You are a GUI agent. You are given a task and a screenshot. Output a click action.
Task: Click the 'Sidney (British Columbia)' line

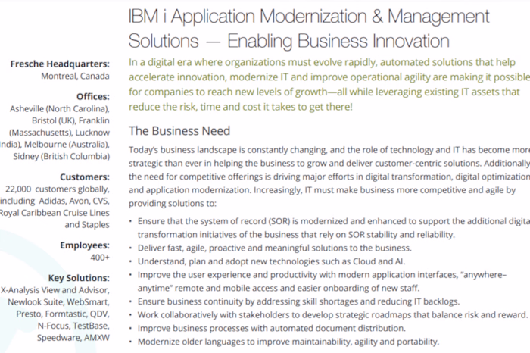coord(61,156)
